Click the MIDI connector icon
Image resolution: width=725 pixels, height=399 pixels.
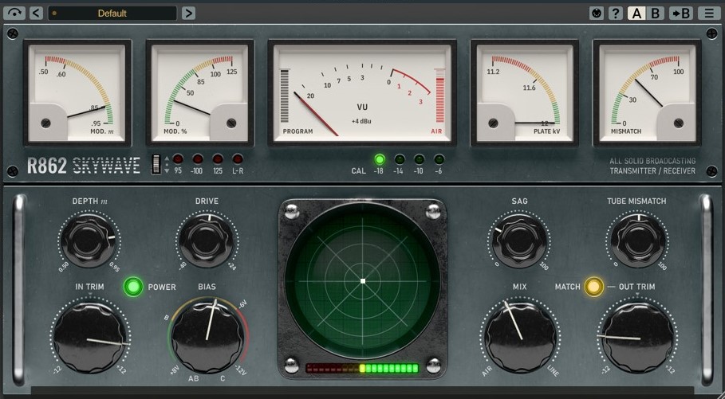[x=597, y=13]
